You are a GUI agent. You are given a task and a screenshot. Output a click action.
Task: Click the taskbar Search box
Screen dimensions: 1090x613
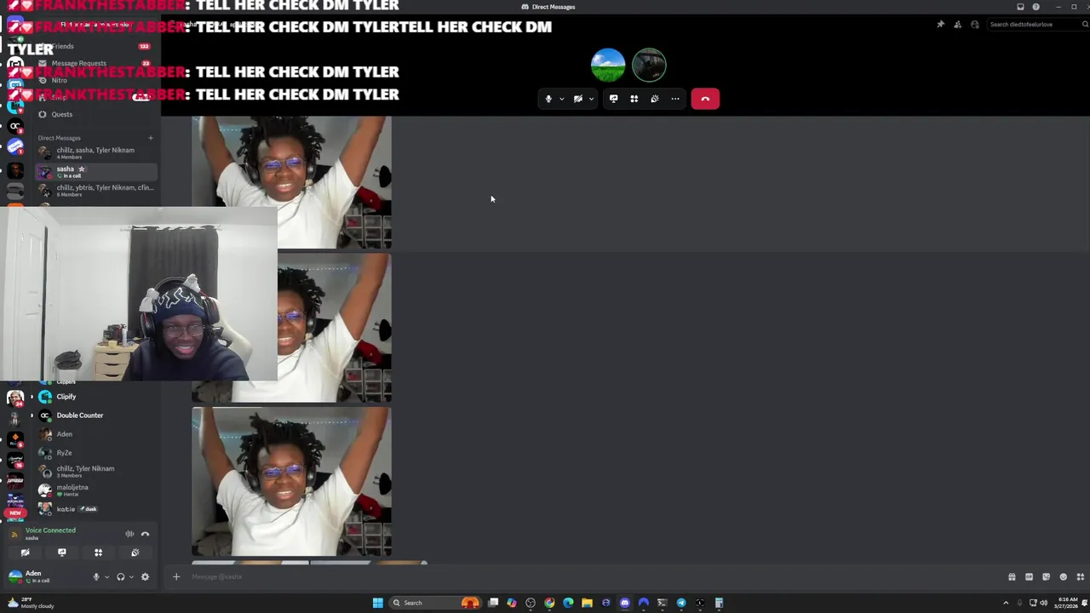pyautogui.click(x=434, y=603)
